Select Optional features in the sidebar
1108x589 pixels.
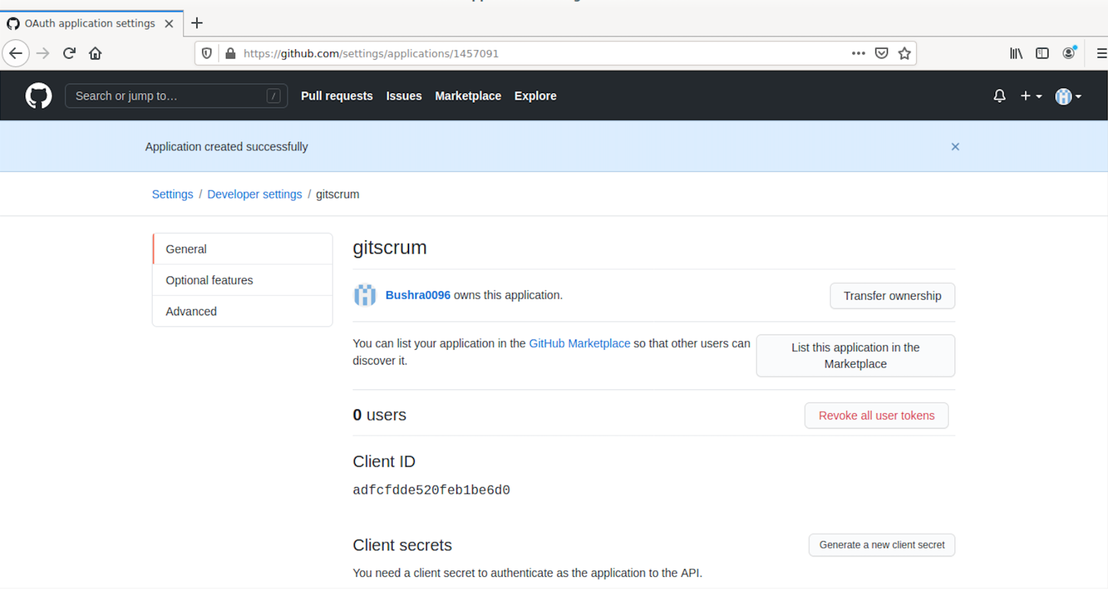[x=209, y=280]
